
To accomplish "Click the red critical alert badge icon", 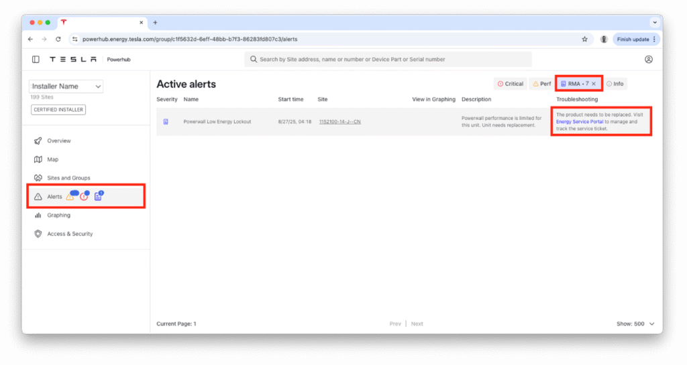I will pyautogui.click(x=84, y=197).
